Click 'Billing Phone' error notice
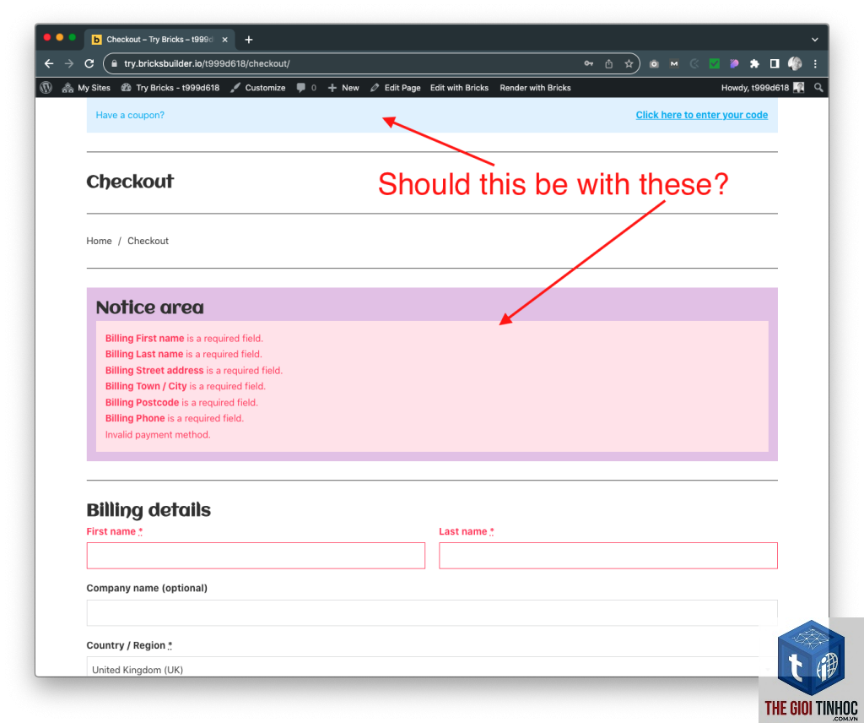Screen dimensions: 864x723 pyautogui.click(x=174, y=418)
